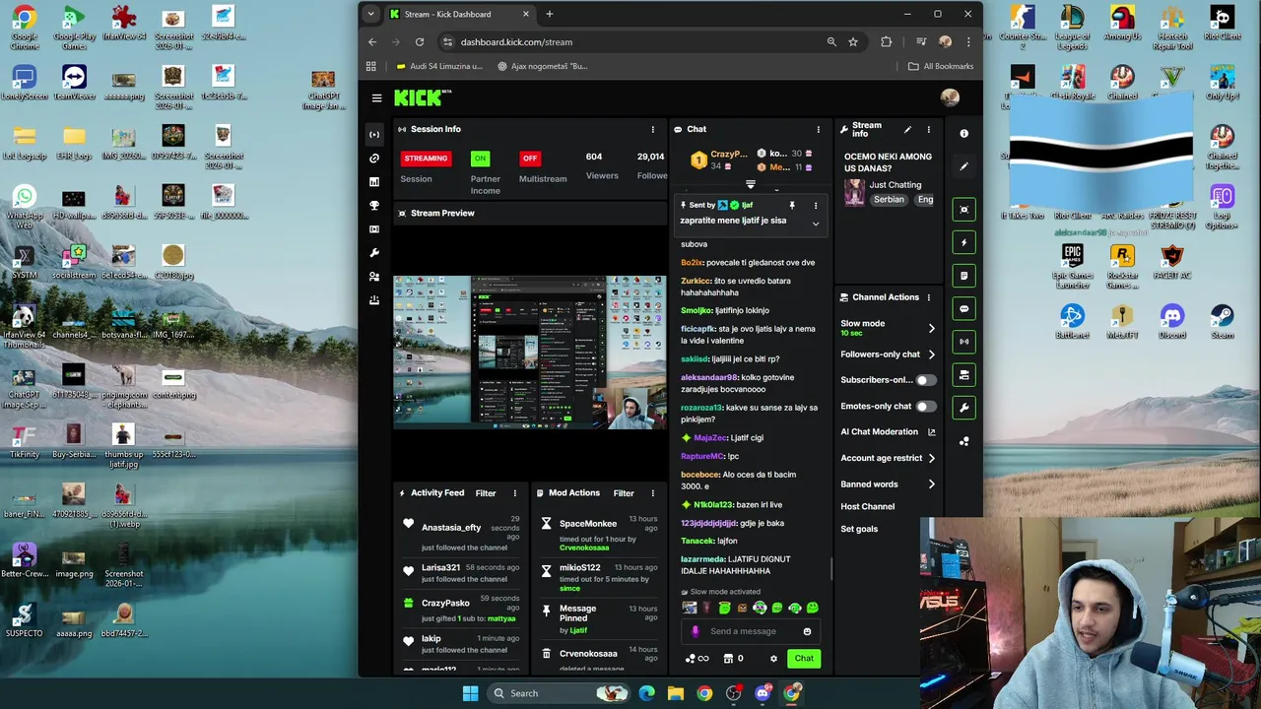The image size is (1261, 709).
Task: Switch to the Stream - Kick Dashboard tab
Action: click(459, 14)
